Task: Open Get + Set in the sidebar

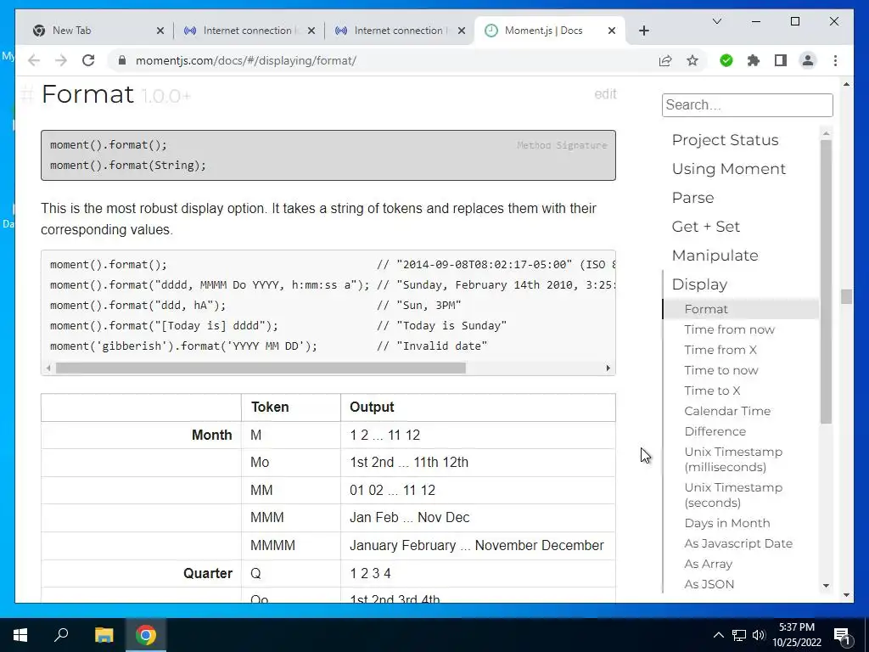Action: tap(705, 226)
